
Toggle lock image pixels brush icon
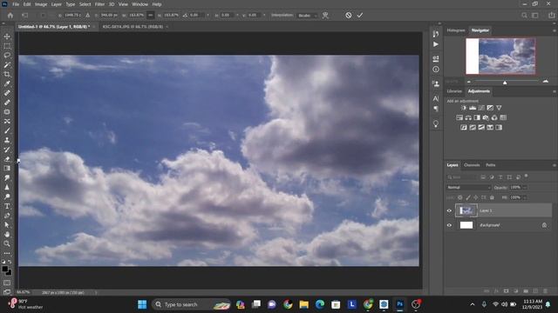pyautogui.click(x=468, y=197)
